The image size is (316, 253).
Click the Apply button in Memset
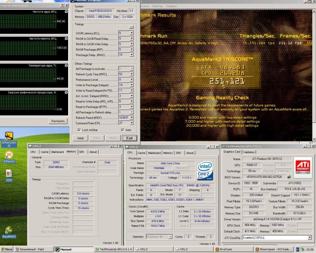pyautogui.click(x=80, y=138)
